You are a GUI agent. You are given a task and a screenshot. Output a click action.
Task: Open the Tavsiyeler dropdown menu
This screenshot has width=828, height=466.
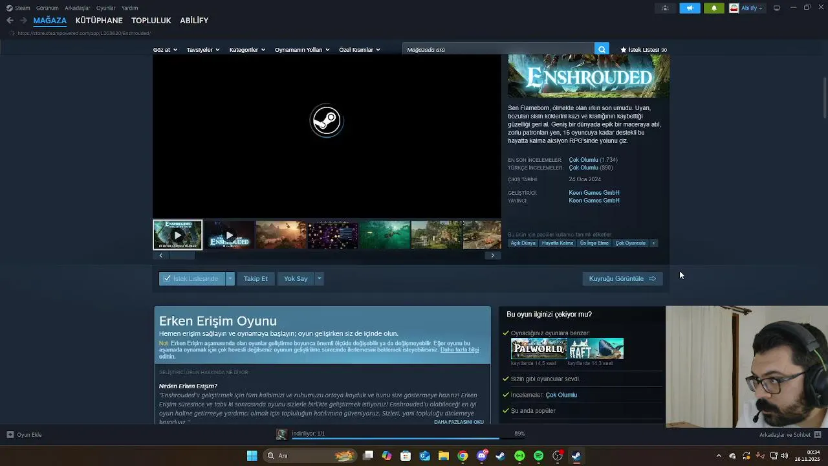(203, 50)
